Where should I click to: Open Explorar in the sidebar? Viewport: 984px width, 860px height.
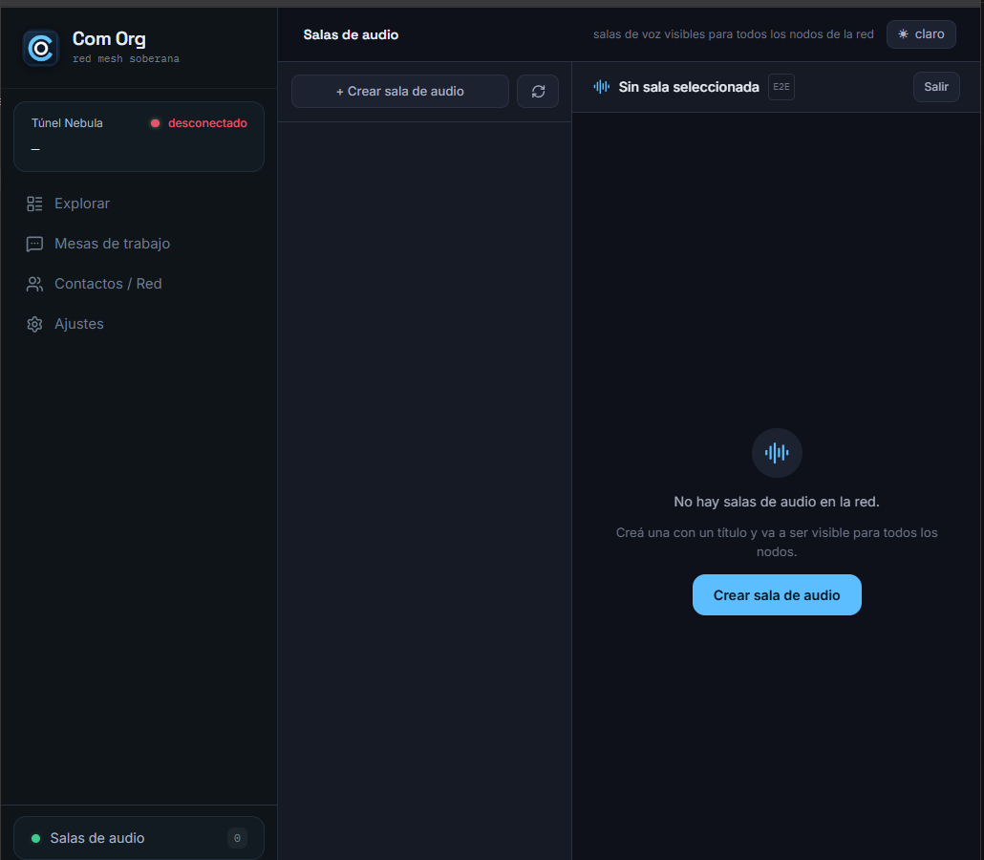139,204
